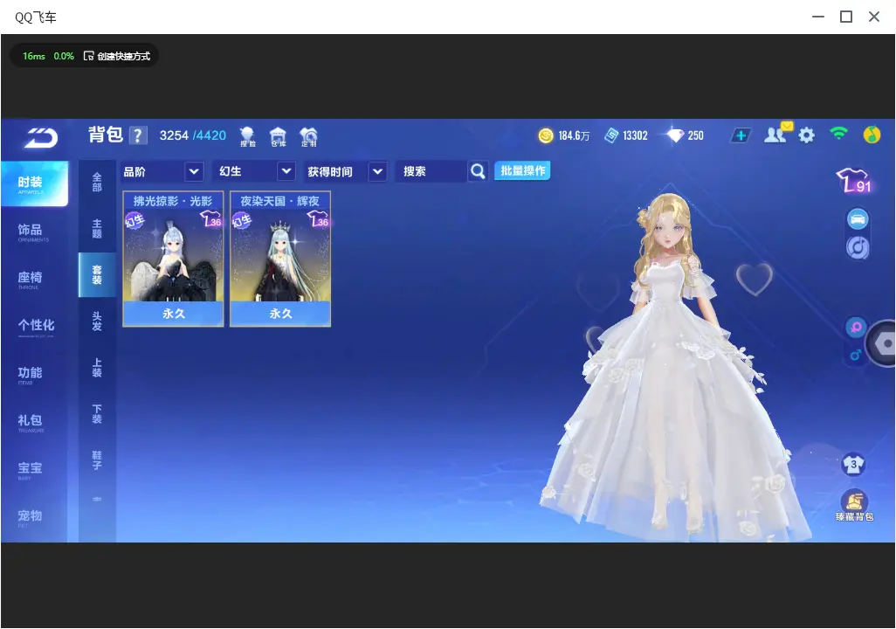The image size is (896, 629).
Task: Expand the 幻生 filter dropdown arrow
Action: tap(286, 171)
